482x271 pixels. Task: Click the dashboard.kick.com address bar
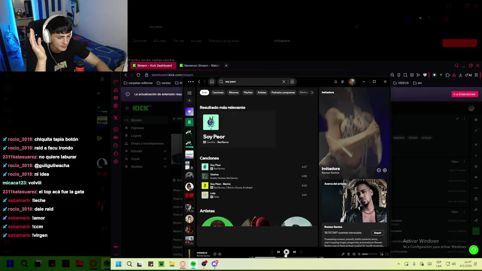tap(172, 75)
